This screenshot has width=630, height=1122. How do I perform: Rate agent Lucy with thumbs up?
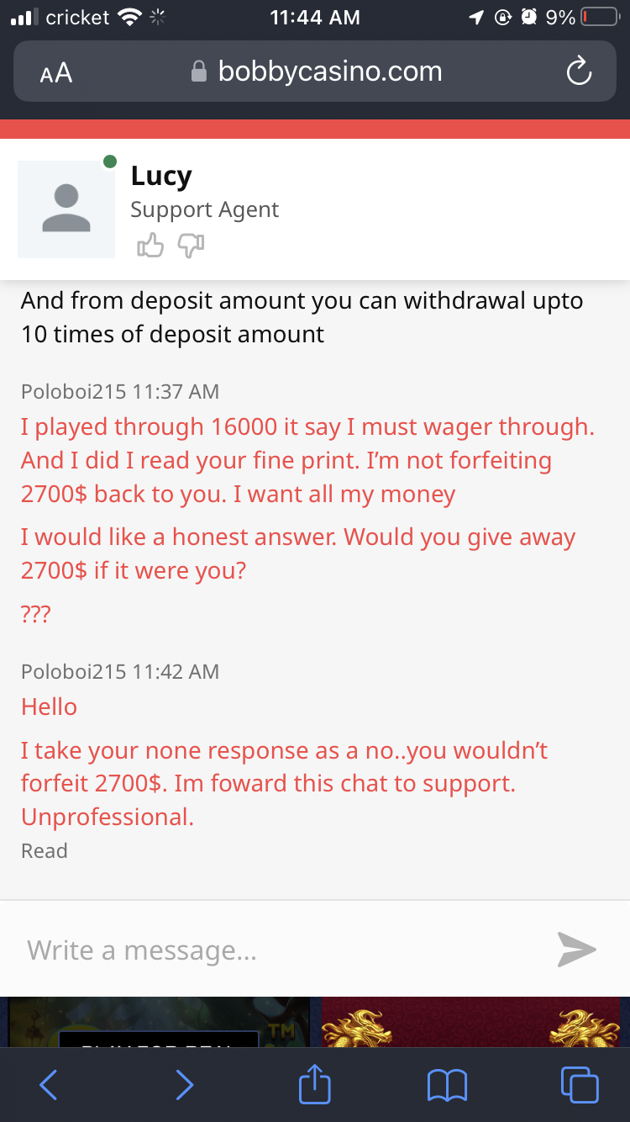(150, 246)
